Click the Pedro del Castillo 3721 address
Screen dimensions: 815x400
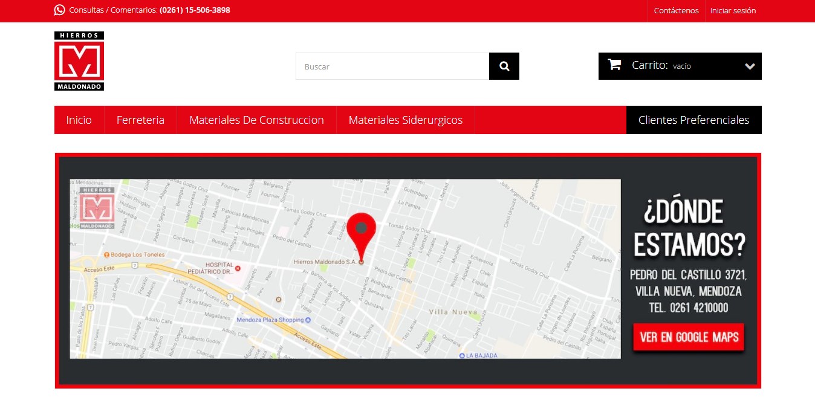[x=689, y=283]
